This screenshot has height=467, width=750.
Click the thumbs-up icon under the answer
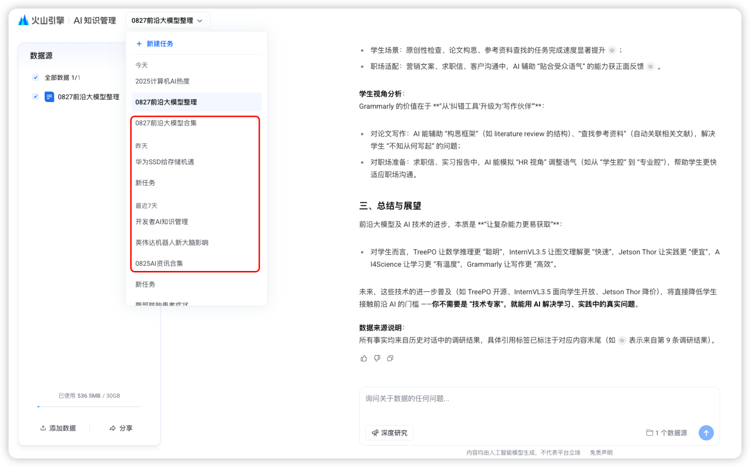(364, 358)
